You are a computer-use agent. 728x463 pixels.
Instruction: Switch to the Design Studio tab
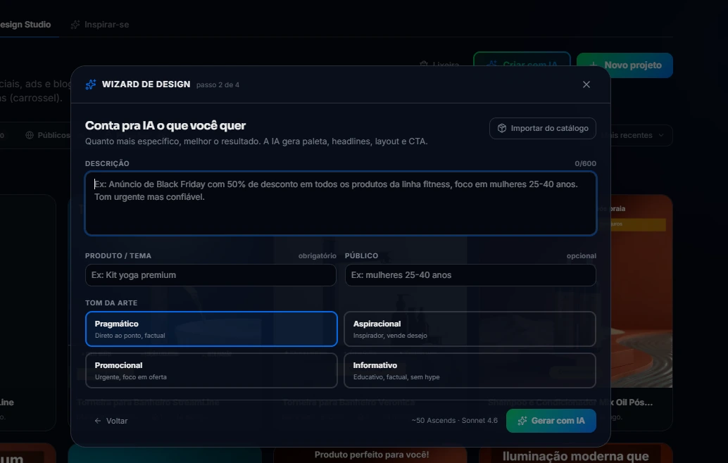click(25, 25)
